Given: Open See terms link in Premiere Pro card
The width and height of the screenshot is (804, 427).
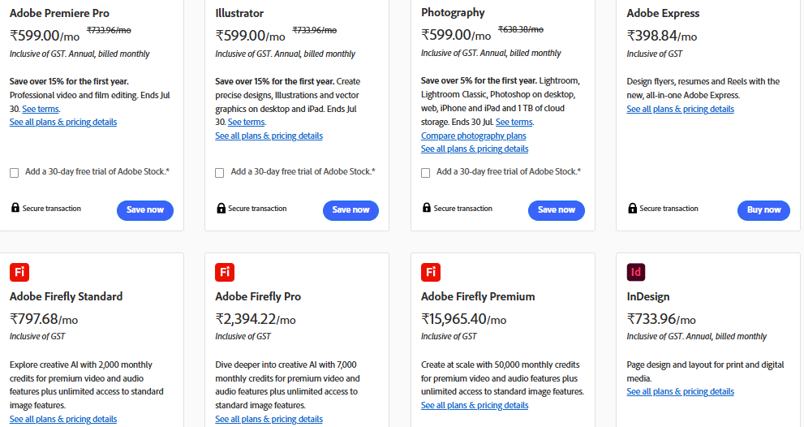Looking at the screenshot, I should pos(41,109).
